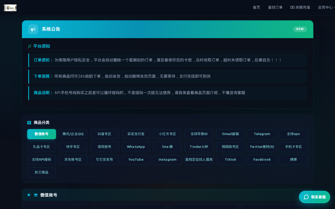Click the product category grid icon

tap(29, 123)
